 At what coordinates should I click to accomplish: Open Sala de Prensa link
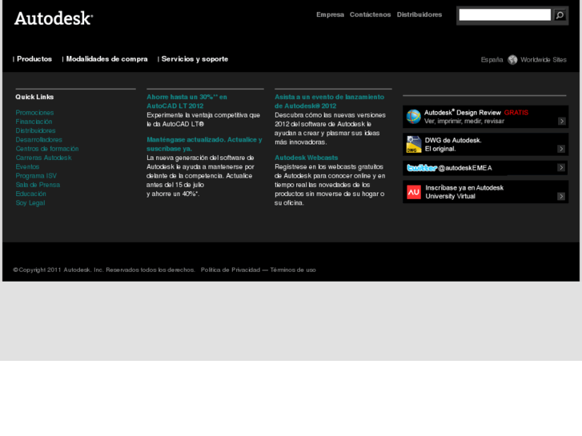pos(38,185)
